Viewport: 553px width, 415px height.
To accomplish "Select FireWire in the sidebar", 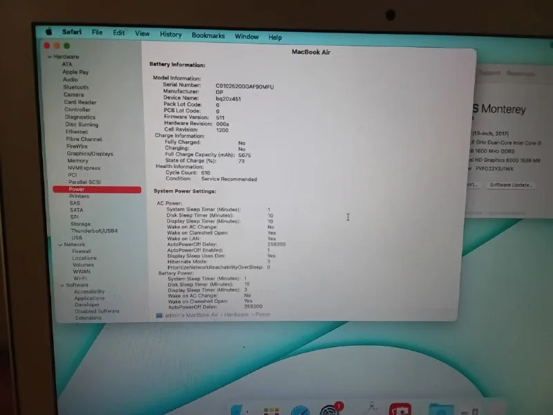I will (x=77, y=146).
